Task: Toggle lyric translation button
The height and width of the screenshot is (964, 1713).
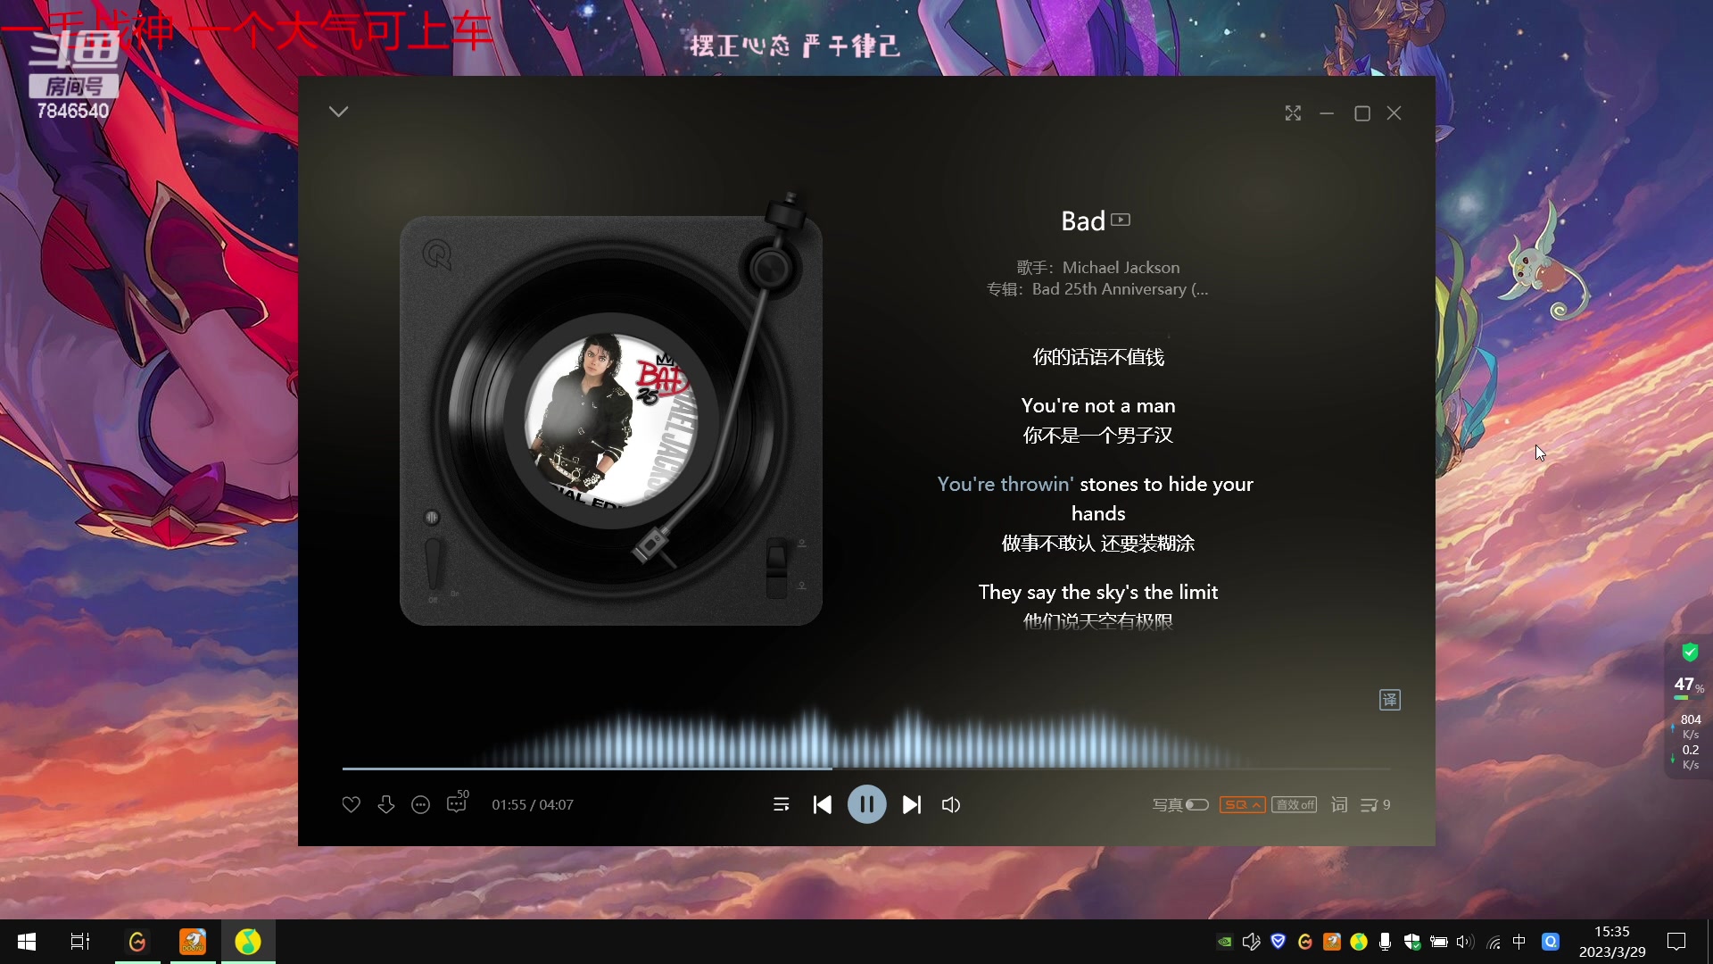Action: pos(1390,701)
